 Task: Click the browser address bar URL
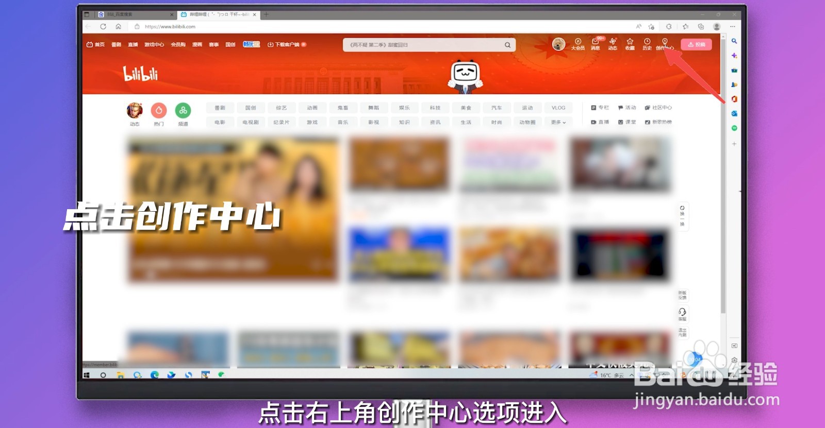click(x=170, y=27)
